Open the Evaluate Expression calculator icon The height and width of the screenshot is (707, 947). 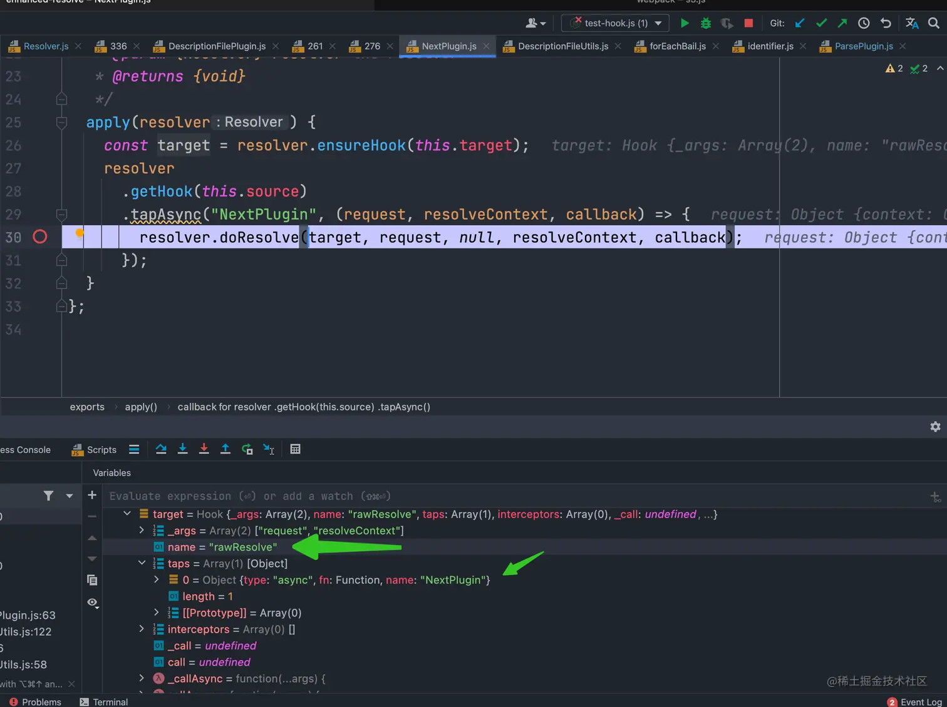tap(295, 449)
